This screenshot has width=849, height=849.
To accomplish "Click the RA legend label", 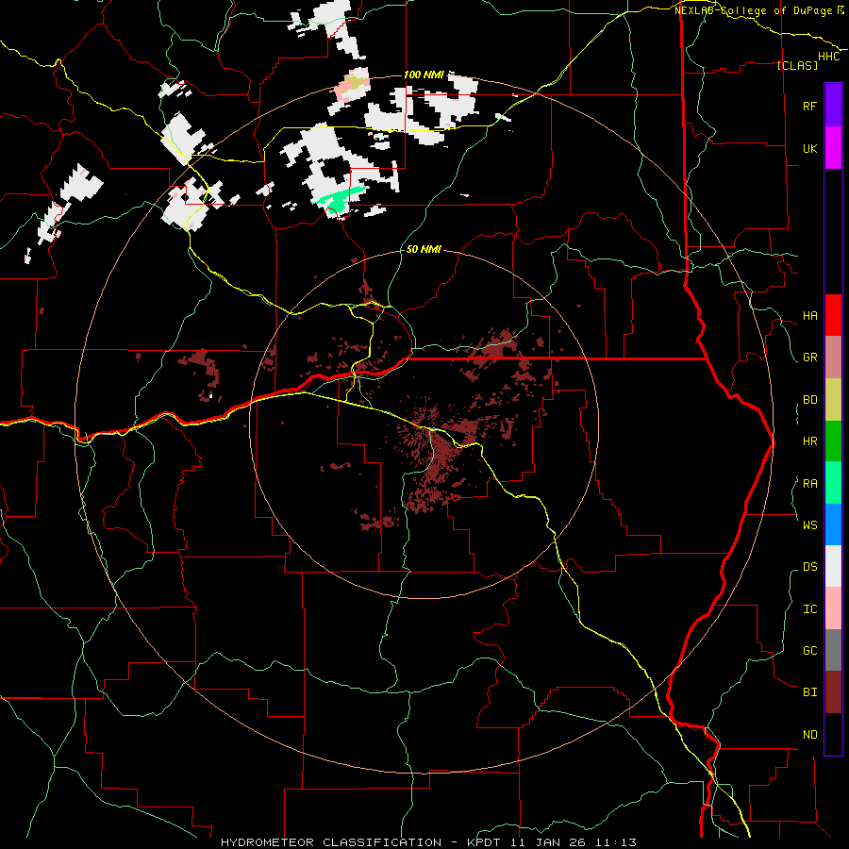I will point(809,484).
